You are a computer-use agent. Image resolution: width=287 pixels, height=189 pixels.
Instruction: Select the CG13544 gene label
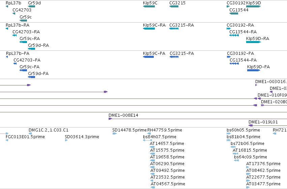pos(239,10)
